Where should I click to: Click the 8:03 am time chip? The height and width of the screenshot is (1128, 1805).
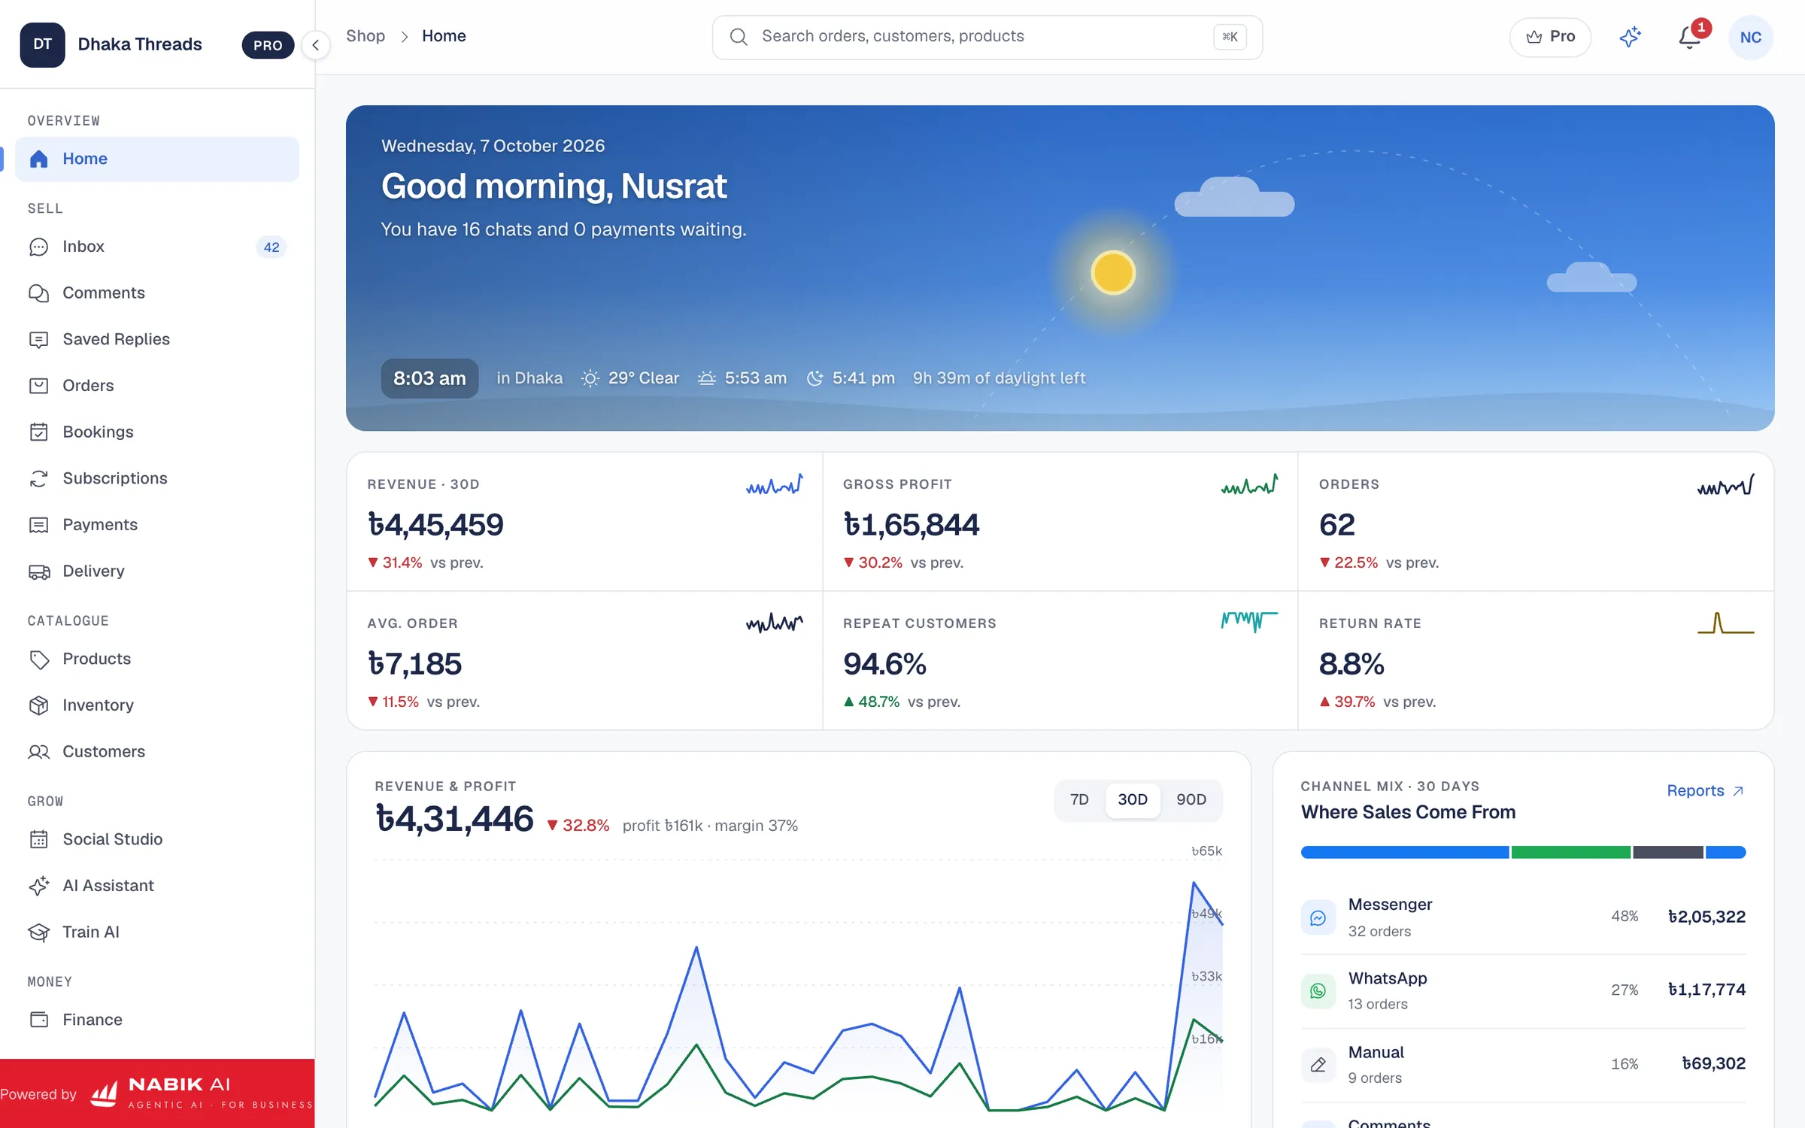click(x=429, y=378)
